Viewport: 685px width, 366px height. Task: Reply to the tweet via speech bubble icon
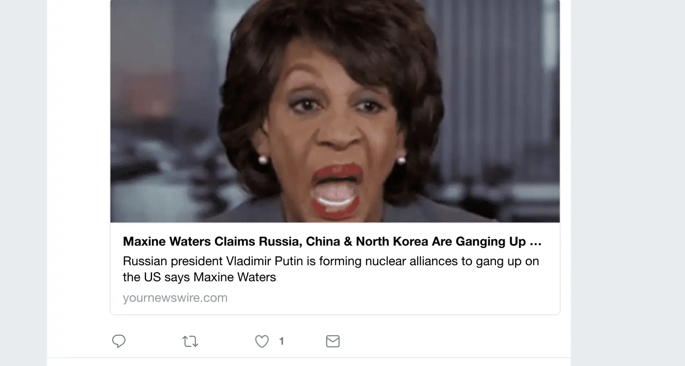click(119, 341)
